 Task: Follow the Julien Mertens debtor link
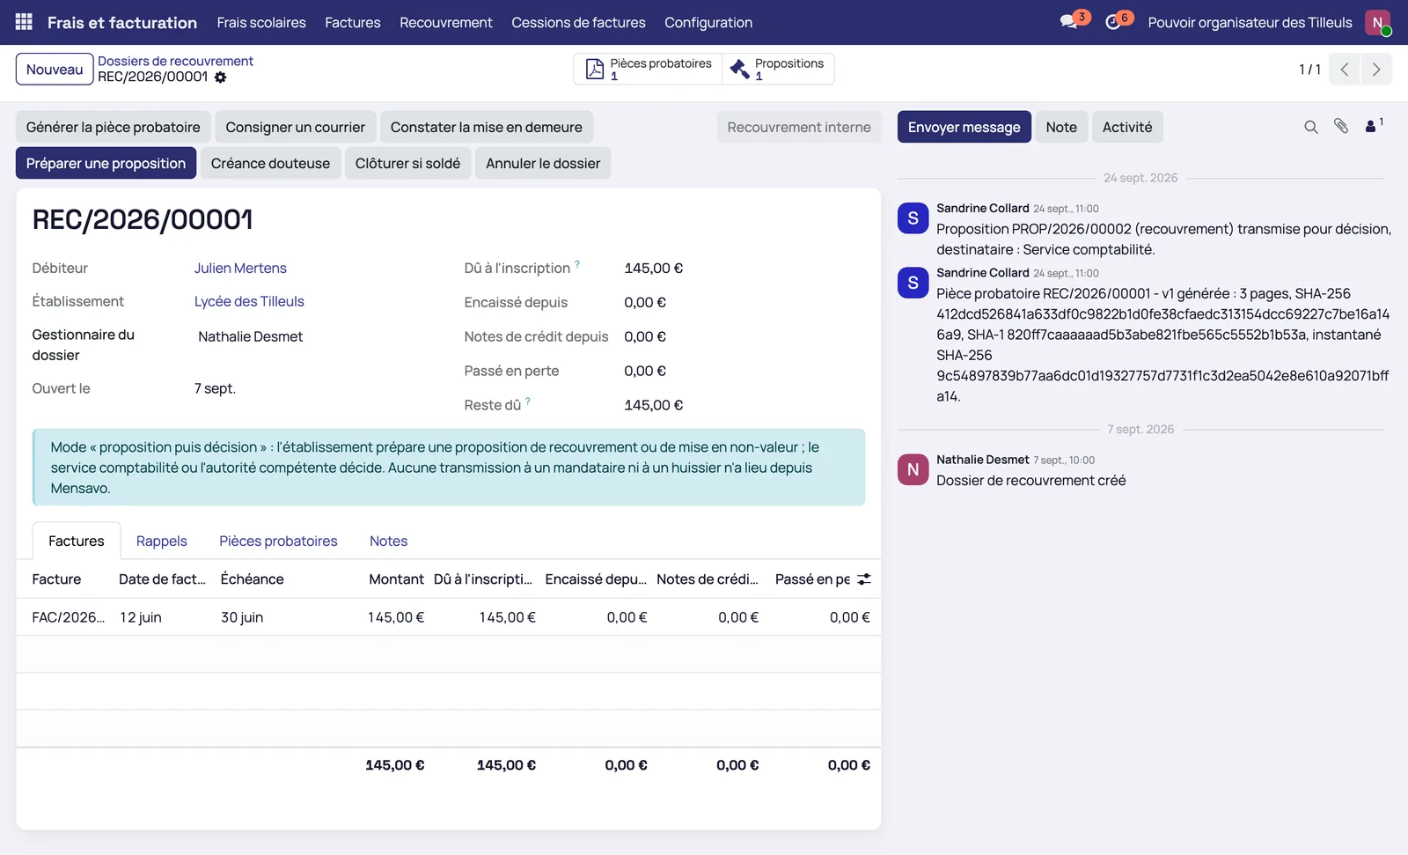pyautogui.click(x=240, y=268)
